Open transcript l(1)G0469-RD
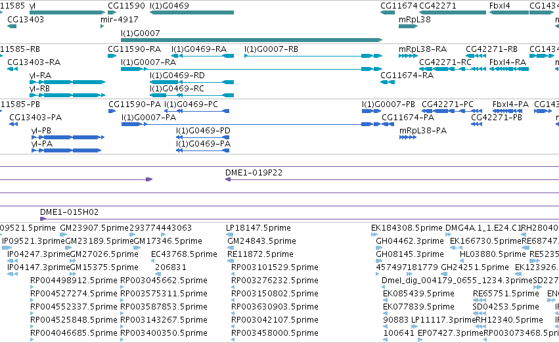 coord(177,76)
